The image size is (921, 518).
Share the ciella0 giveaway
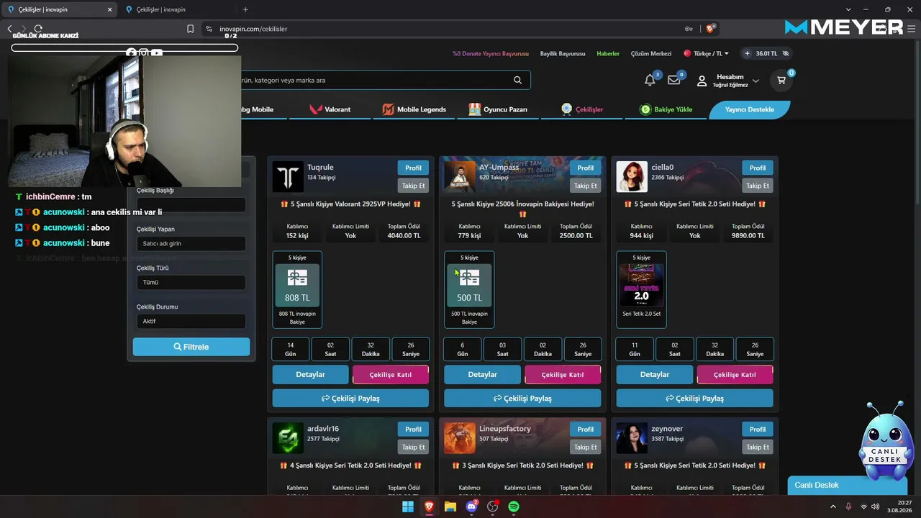coord(694,398)
